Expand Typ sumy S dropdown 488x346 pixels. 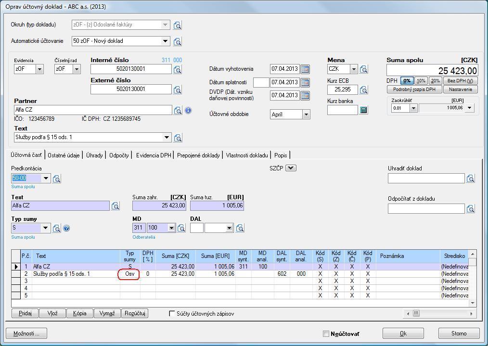click(45, 228)
